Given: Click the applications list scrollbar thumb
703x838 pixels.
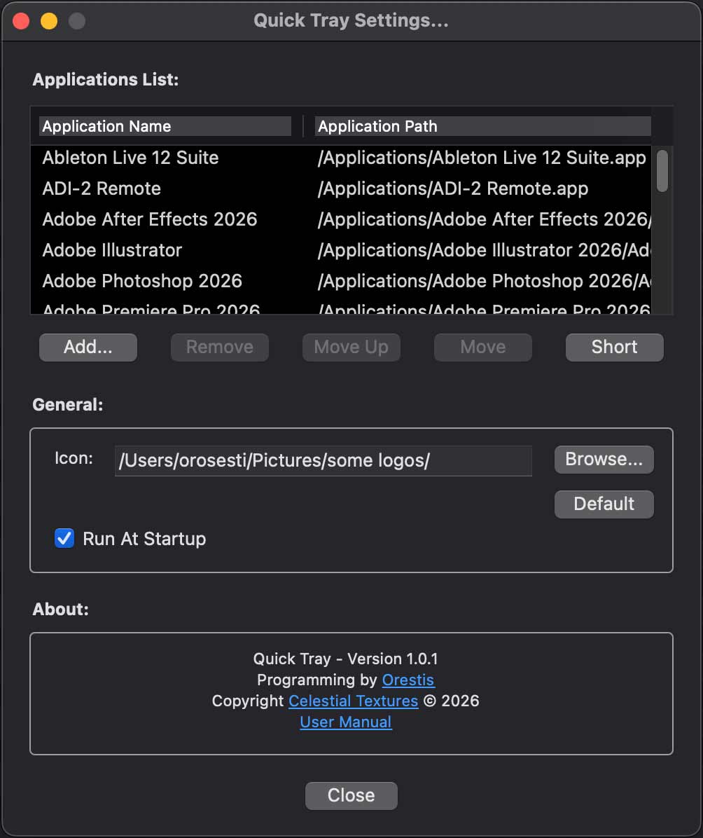Looking at the screenshot, I should point(662,171).
